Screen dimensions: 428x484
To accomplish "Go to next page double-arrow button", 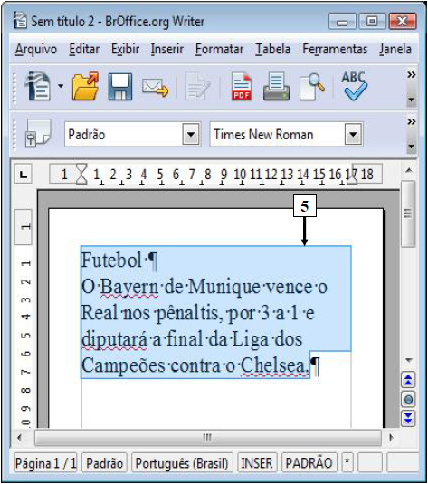I will point(408,419).
